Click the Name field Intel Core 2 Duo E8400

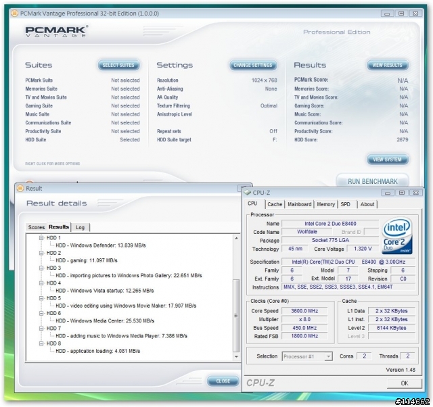330,224
